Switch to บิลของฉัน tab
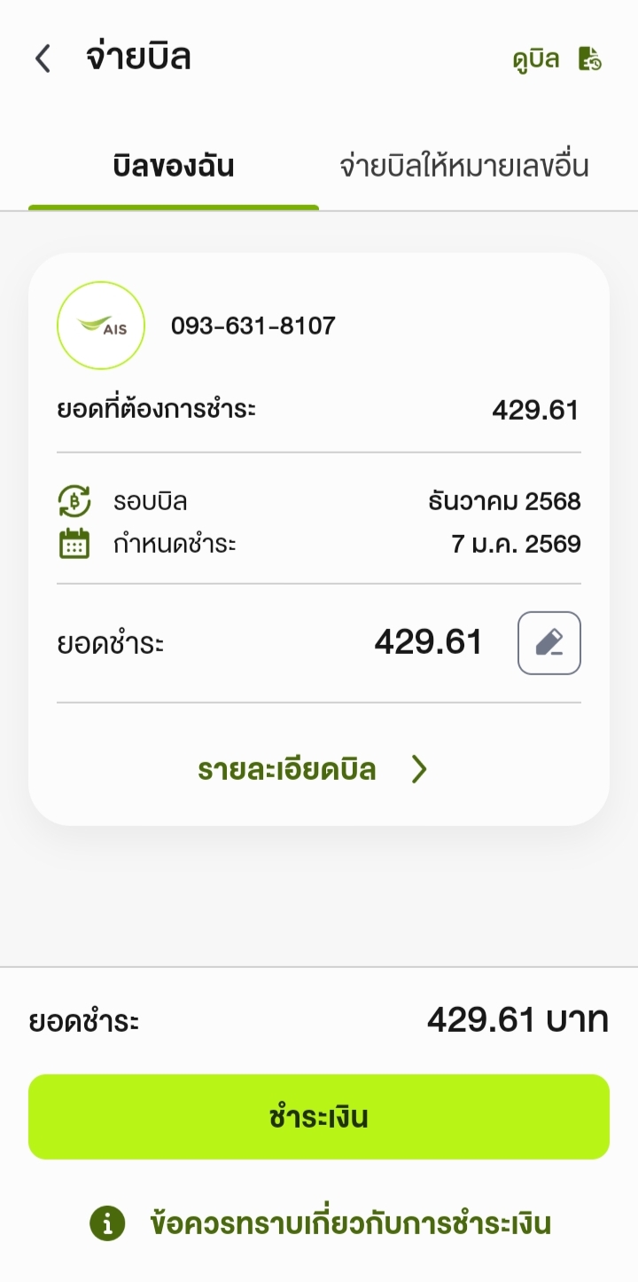Viewport: 638px width, 1282px height. click(x=174, y=167)
